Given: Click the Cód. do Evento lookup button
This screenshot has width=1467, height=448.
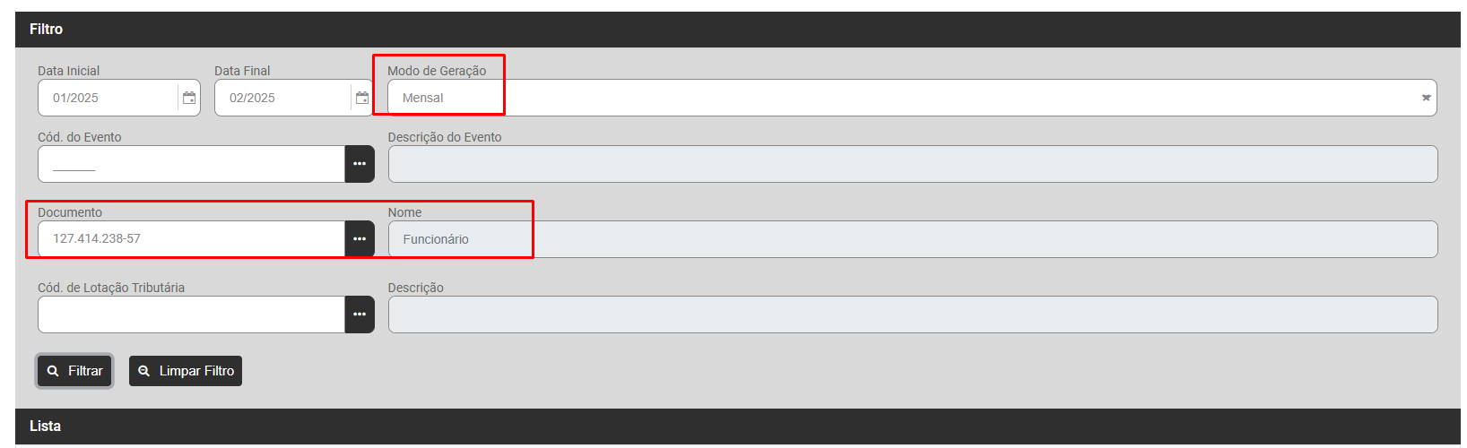Looking at the screenshot, I should point(360,164).
